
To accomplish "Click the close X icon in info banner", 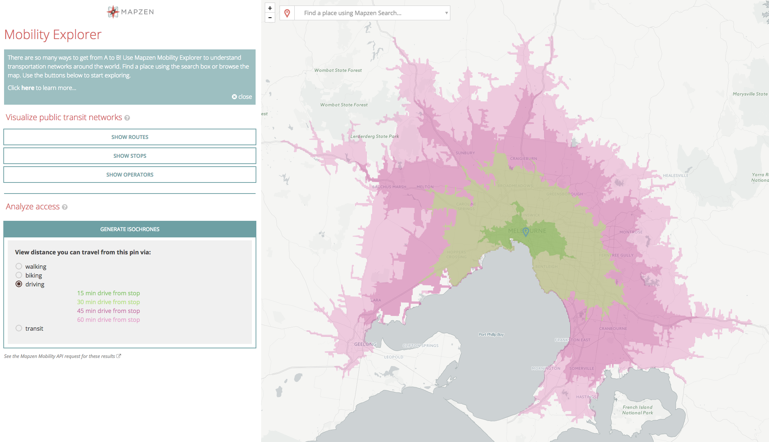I will pos(234,97).
